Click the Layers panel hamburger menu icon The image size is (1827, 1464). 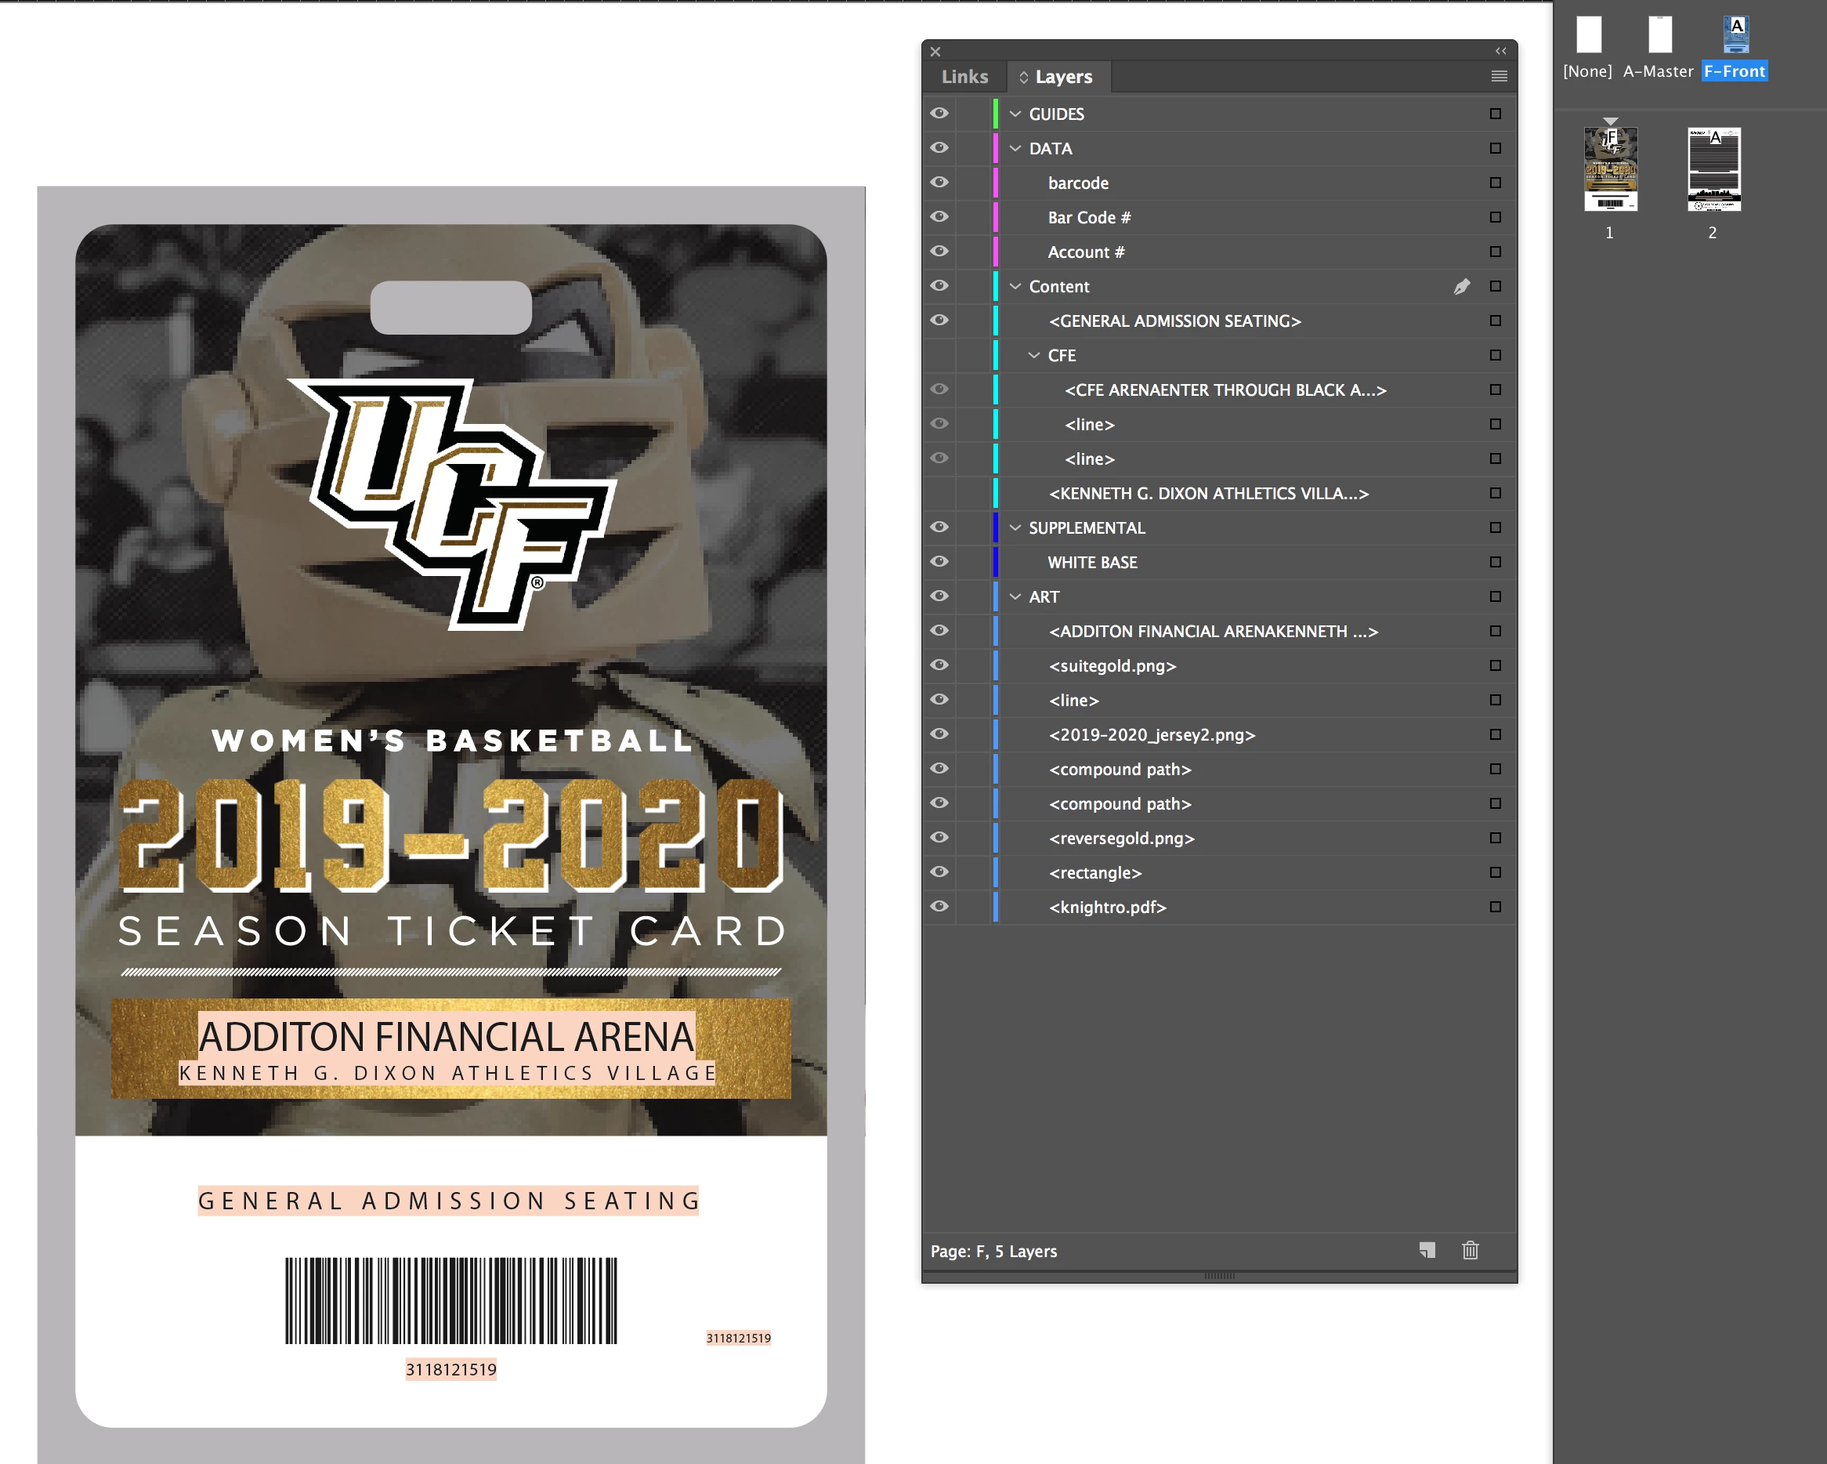(1498, 76)
